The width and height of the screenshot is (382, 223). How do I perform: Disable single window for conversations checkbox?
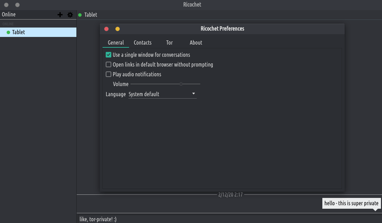(x=108, y=55)
